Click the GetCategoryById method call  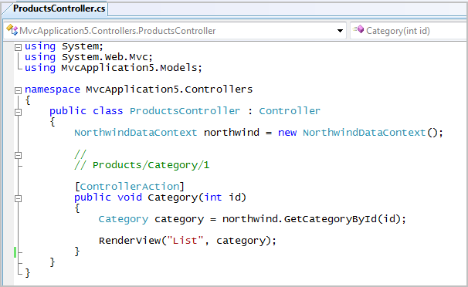click(x=331, y=219)
